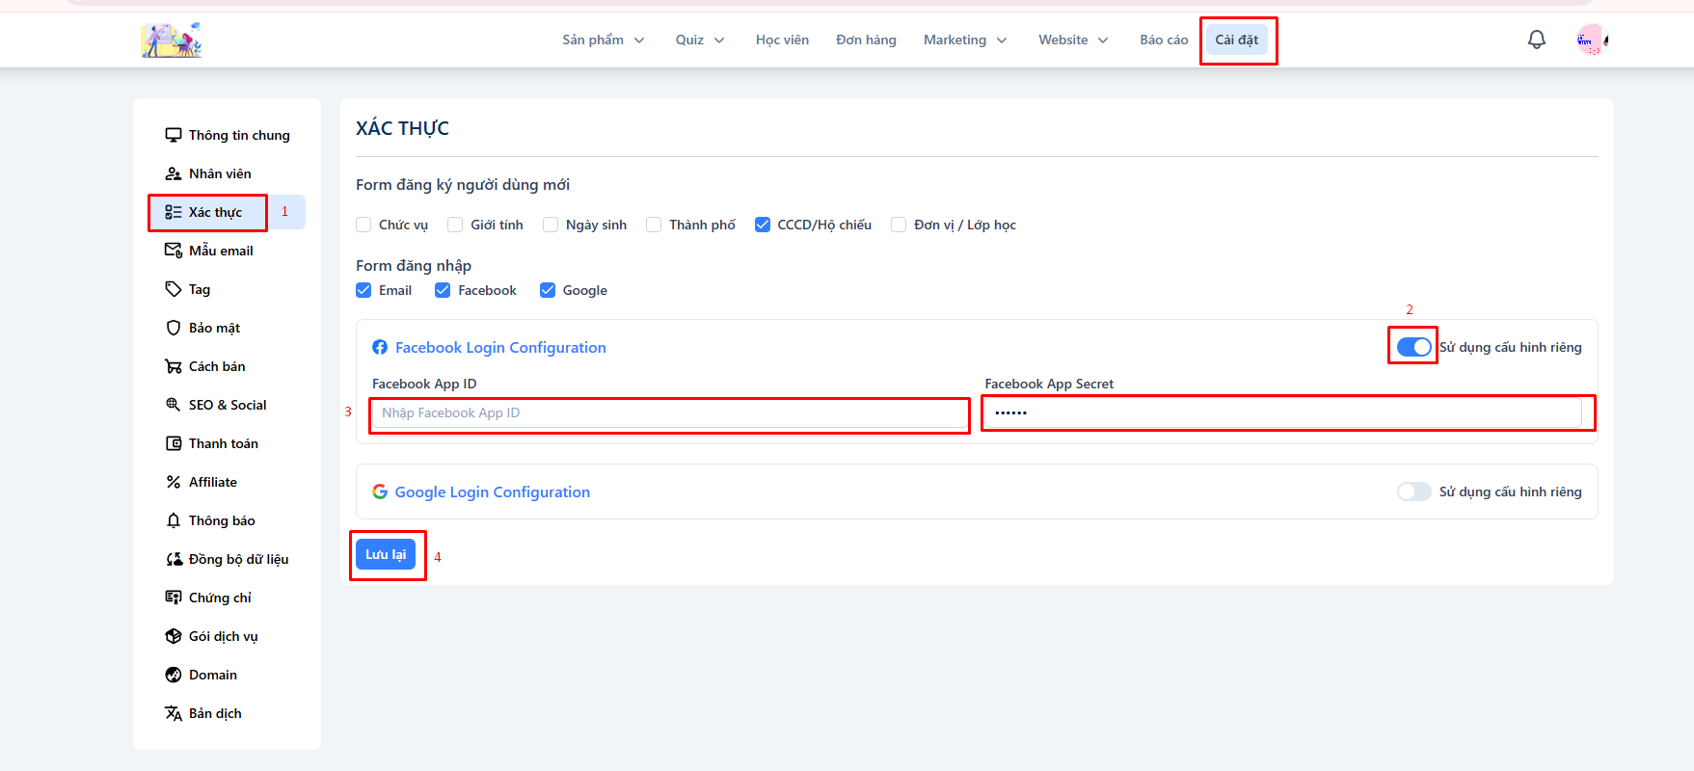
Task: Open the Học viên menu item
Action: pos(782,40)
